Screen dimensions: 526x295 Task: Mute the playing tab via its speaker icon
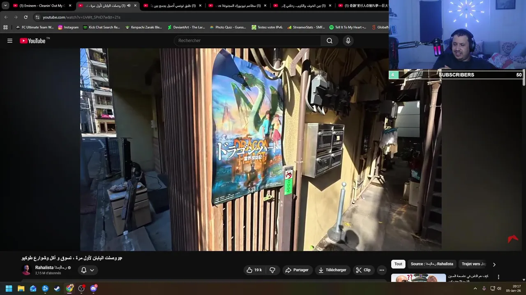(129, 6)
